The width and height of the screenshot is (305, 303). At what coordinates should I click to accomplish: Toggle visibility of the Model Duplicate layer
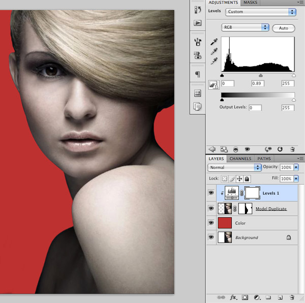[211, 208]
